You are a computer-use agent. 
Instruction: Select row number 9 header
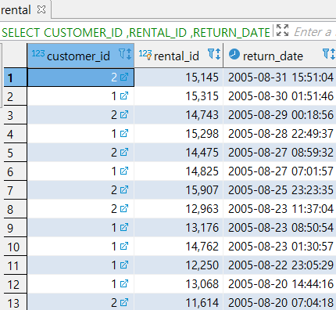[15, 228]
